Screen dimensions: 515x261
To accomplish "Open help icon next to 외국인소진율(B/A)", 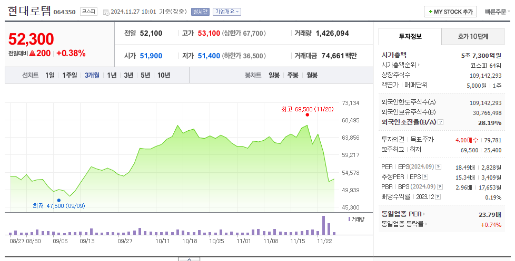I will pyautogui.click(x=440, y=122).
